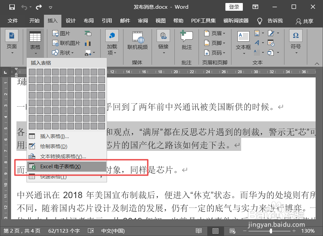Open zoom level 130% dialog
323x236 pixels.
tap(308, 231)
